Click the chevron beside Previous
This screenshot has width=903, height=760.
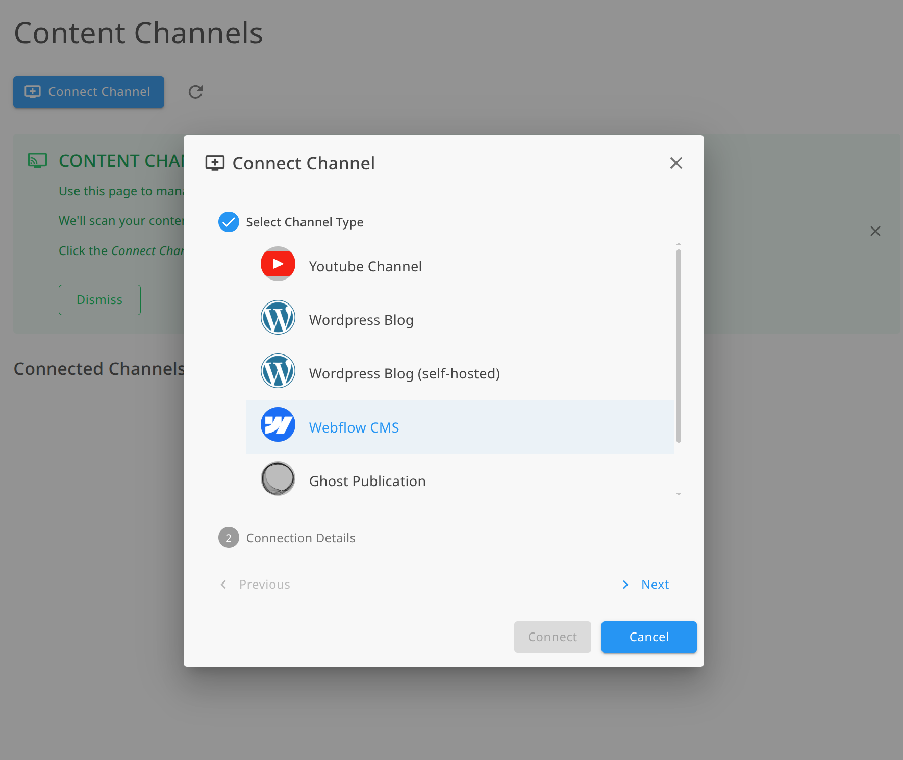(223, 585)
